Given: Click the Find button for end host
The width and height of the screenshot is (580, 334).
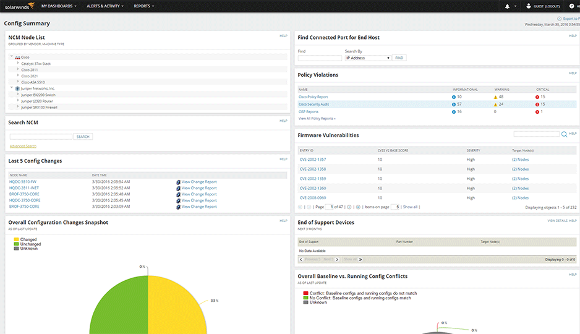Looking at the screenshot, I should pos(399,58).
